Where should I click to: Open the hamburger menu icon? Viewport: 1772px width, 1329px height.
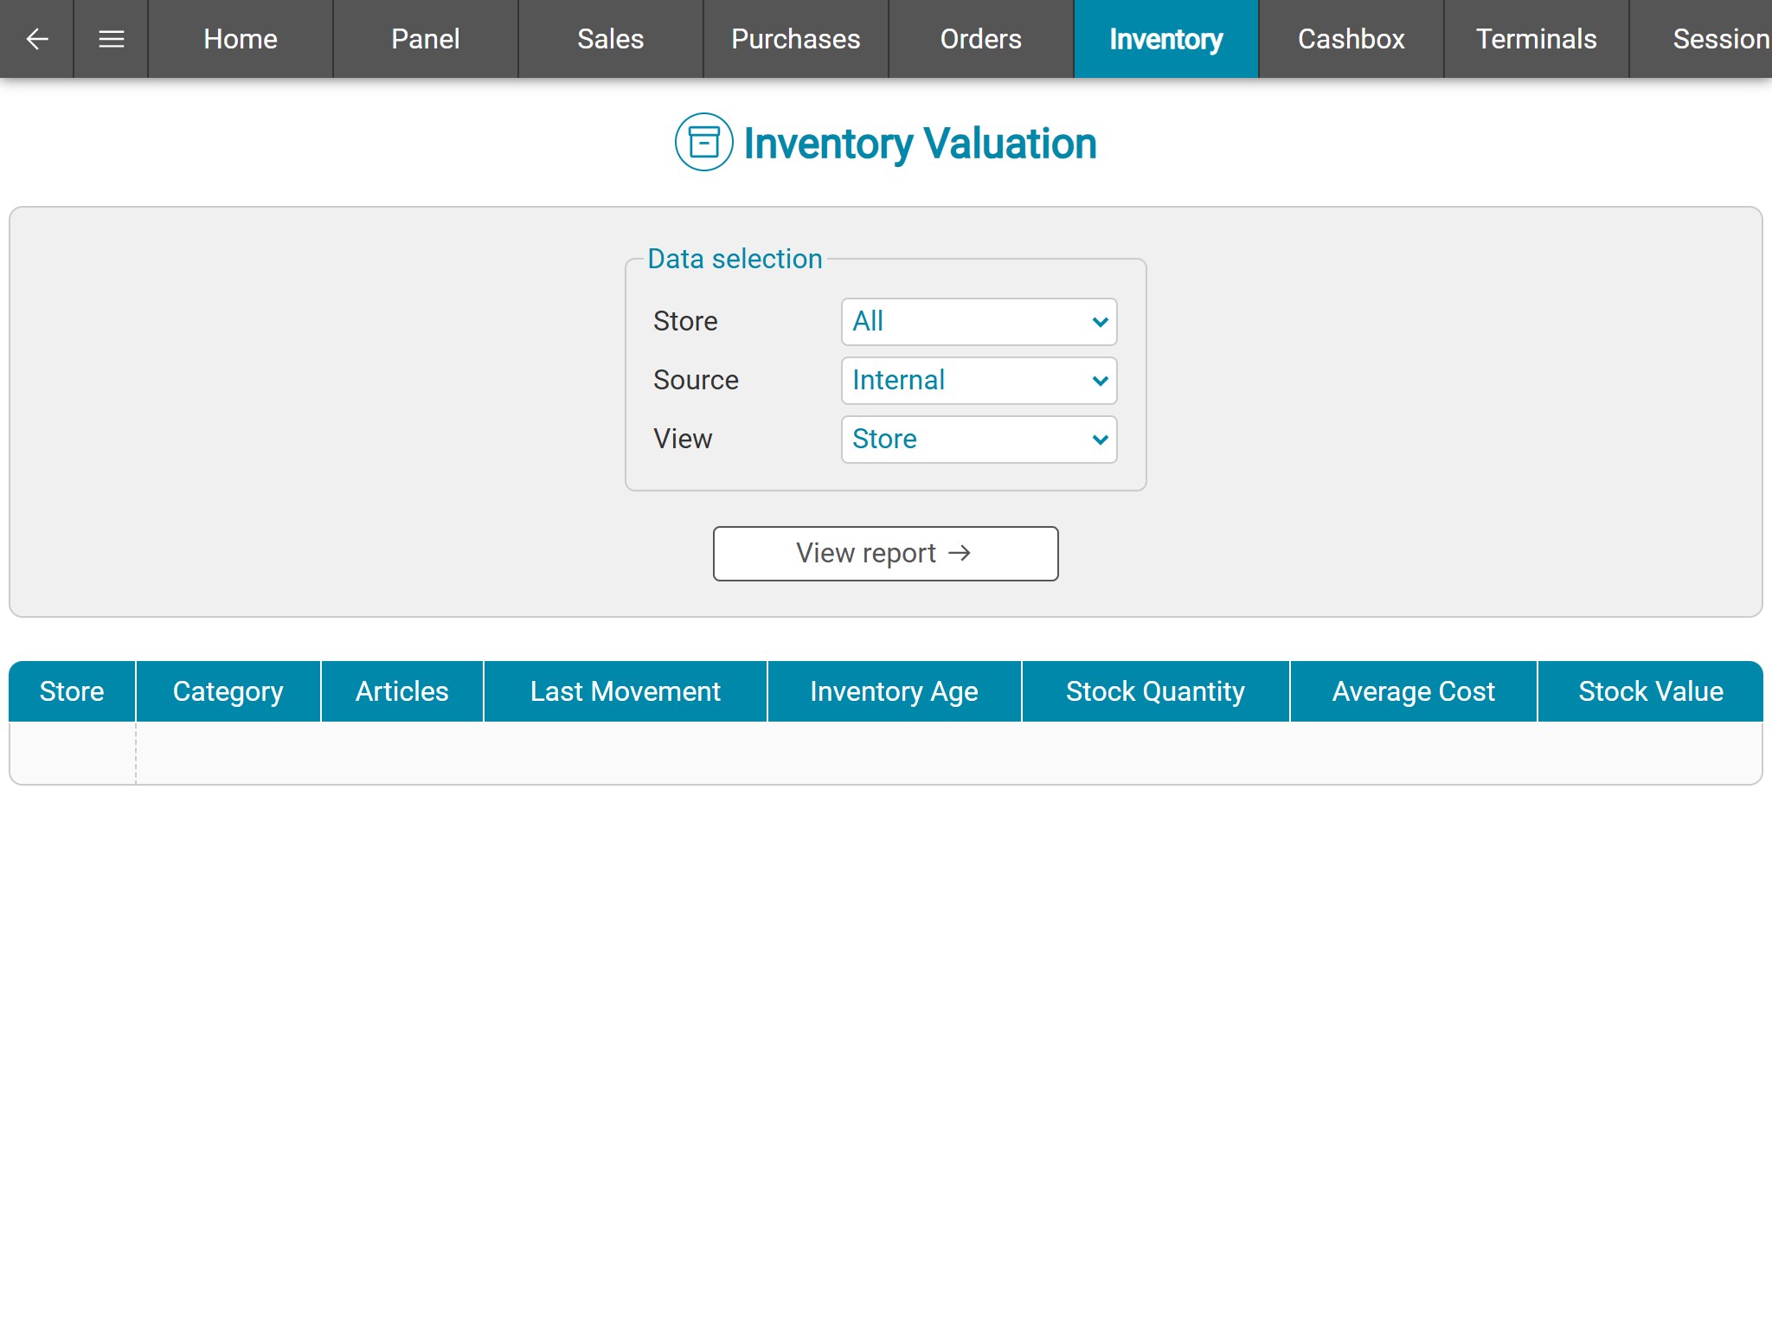coord(111,39)
